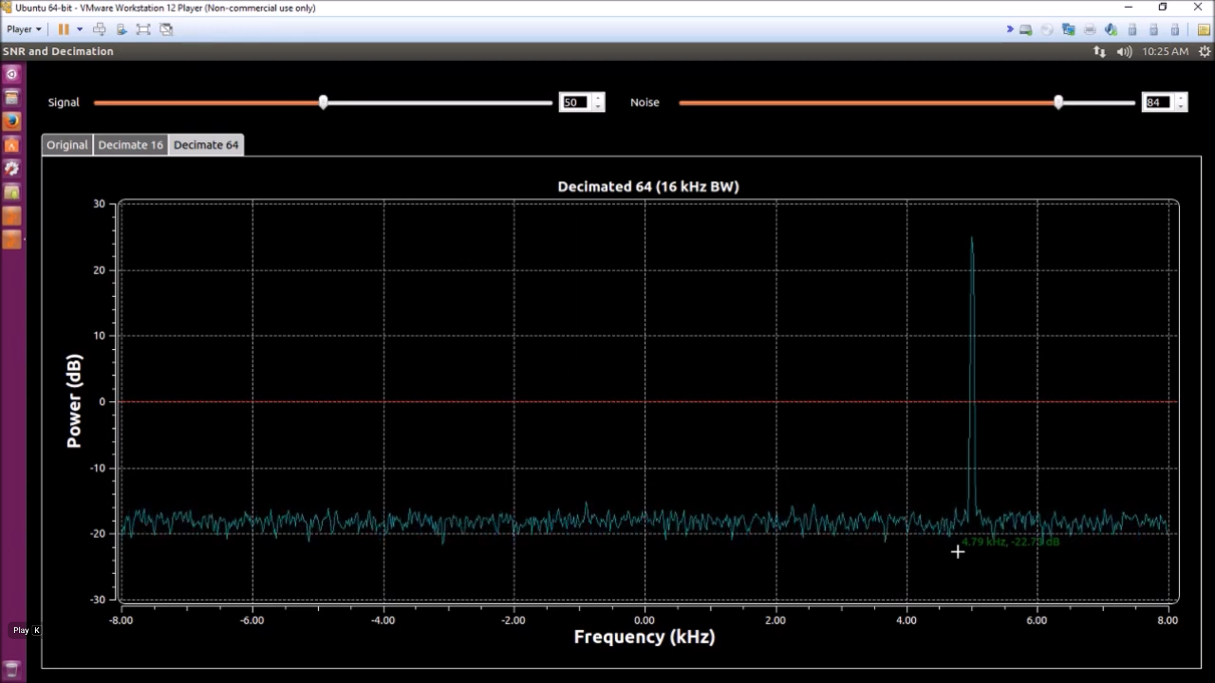Open the Player dropdown menu

tap(24, 29)
